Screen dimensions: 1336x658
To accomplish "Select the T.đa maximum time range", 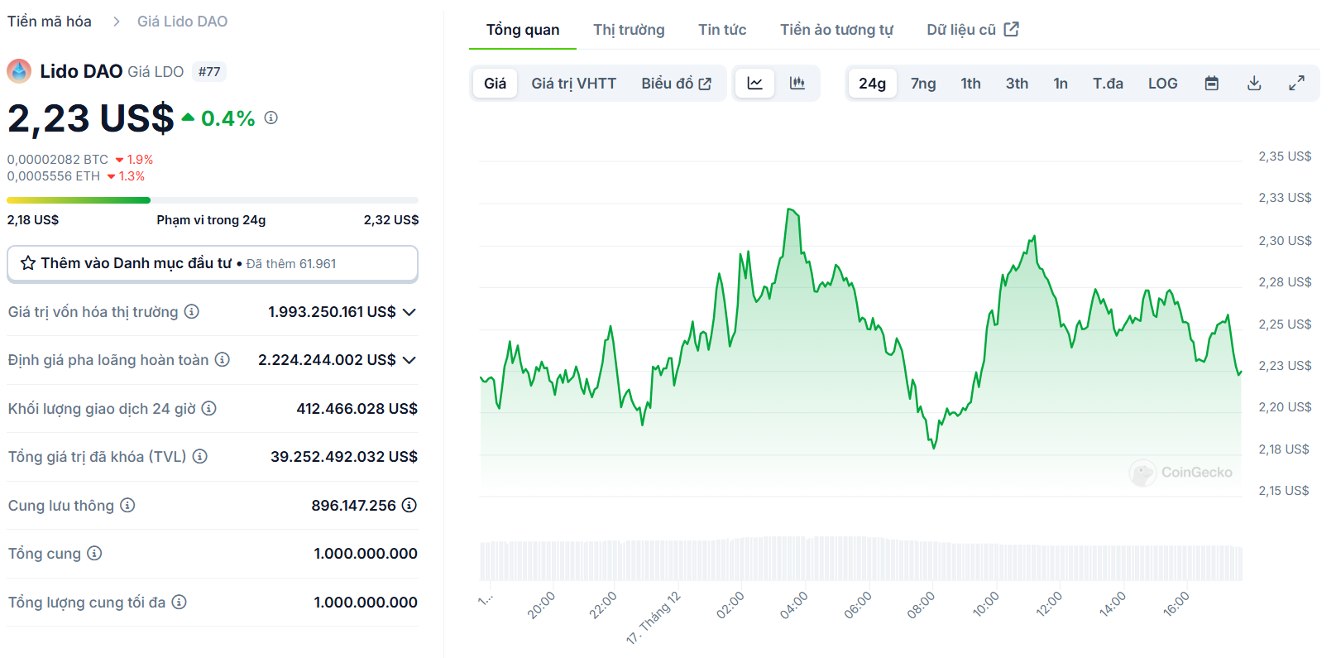I will (1108, 84).
